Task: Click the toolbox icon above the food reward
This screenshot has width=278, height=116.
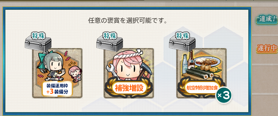Action: [x=183, y=43]
